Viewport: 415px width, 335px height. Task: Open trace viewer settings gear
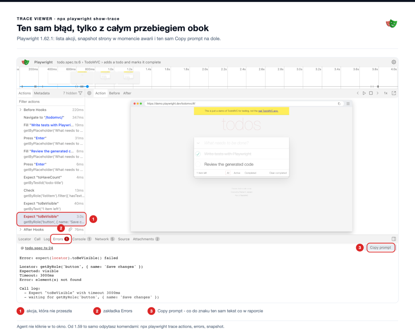(x=394, y=62)
